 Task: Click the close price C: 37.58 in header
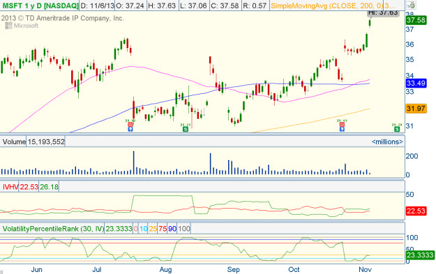225,6
